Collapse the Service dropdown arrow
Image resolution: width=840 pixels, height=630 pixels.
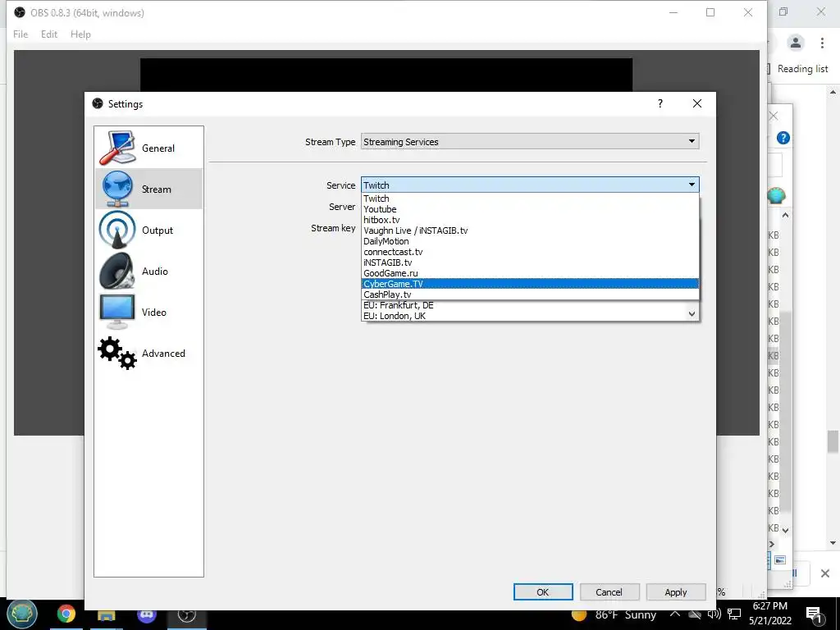(x=692, y=185)
